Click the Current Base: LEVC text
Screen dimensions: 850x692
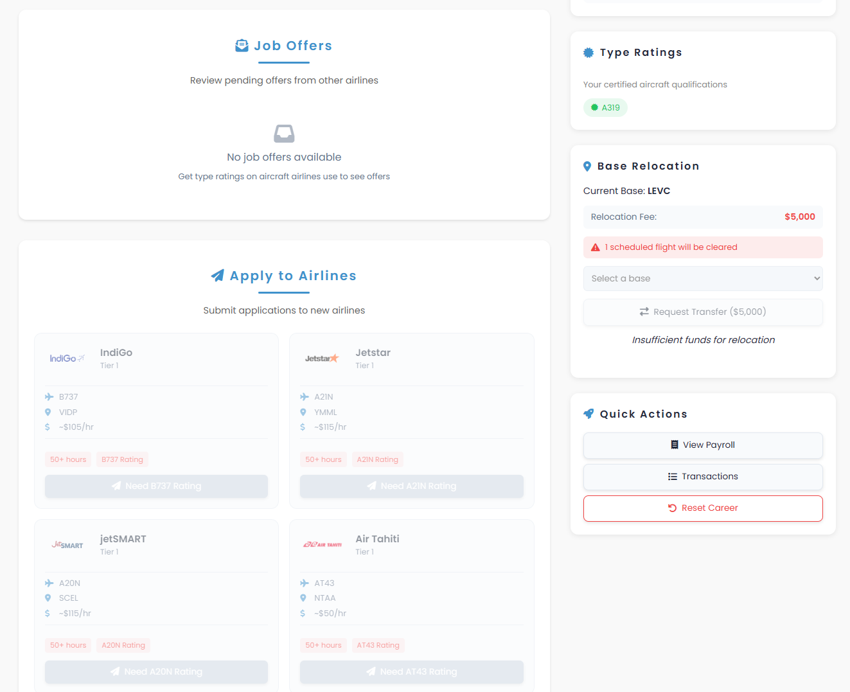[627, 191]
